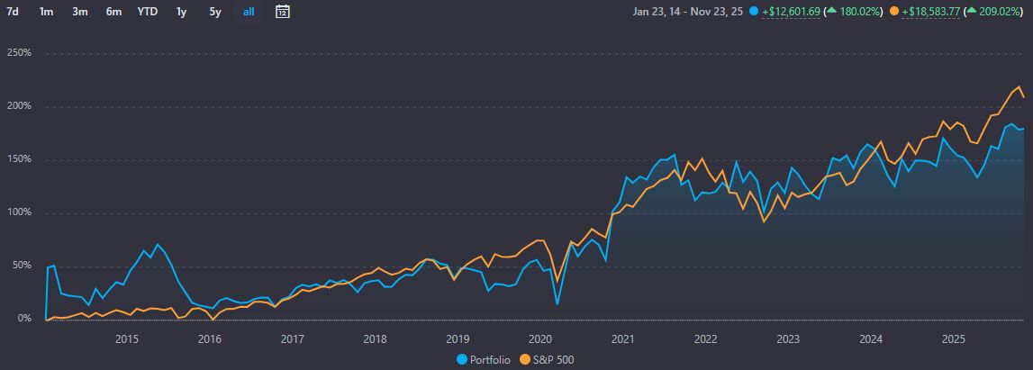
Task: Click the Jan 23, 14 - Nov 23, 25 date text
Action: 689,12
